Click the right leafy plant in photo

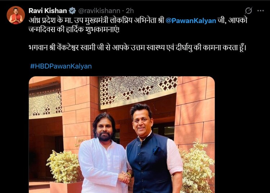(196, 167)
